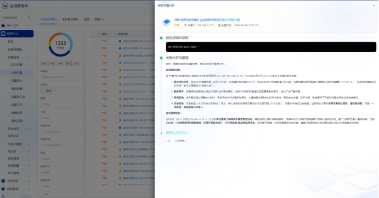Click the 运维智能体 logo icon
This screenshot has height=198, width=379.
click(x=5, y=6)
